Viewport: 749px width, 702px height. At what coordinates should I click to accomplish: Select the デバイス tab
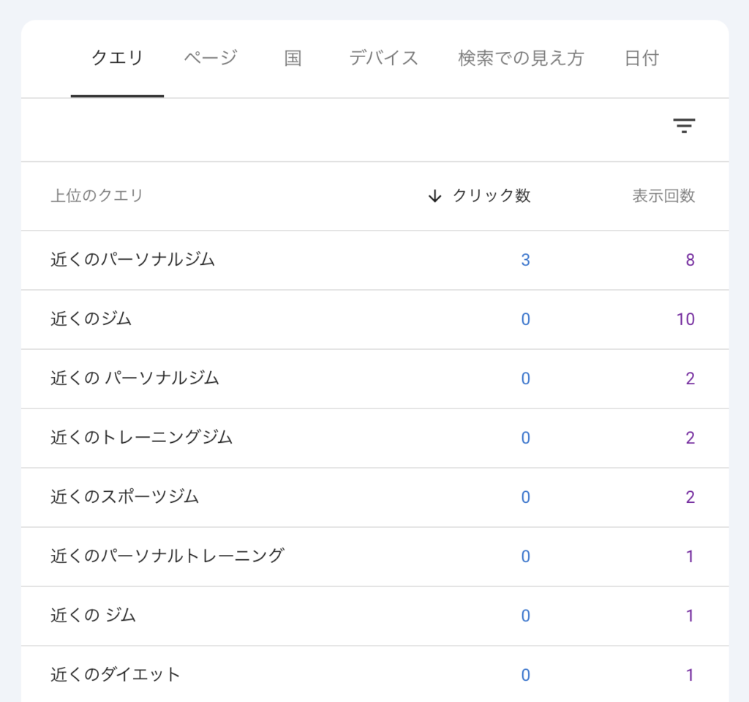click(383, 59)
